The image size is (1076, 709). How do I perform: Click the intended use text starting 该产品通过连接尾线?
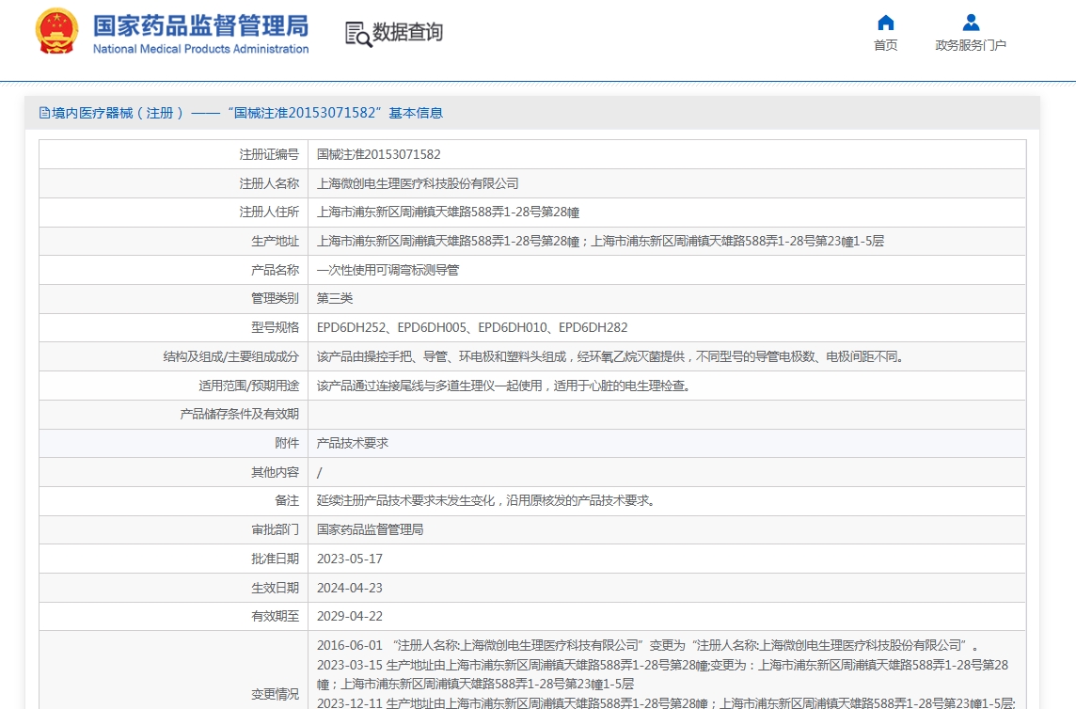tap(506, 386)
